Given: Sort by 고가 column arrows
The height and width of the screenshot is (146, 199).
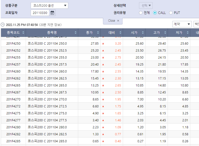Looking at the screenshot, I should pos(165,33).
